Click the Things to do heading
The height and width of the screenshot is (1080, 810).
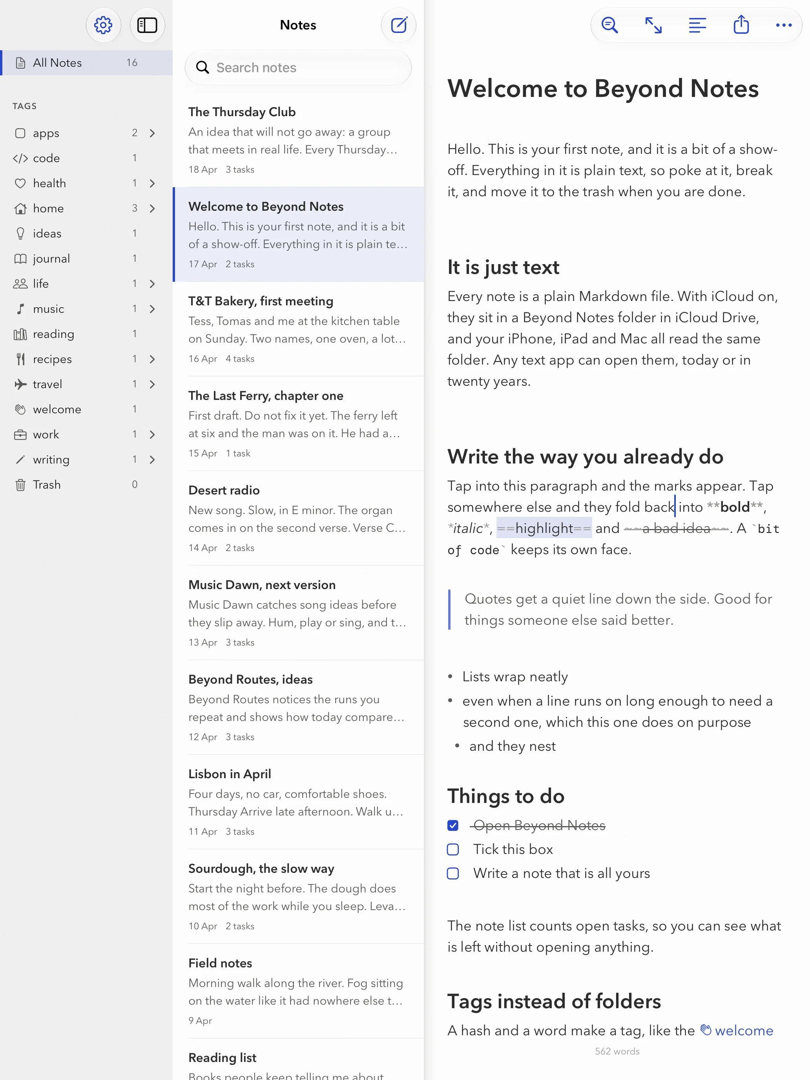coord(506,797)
